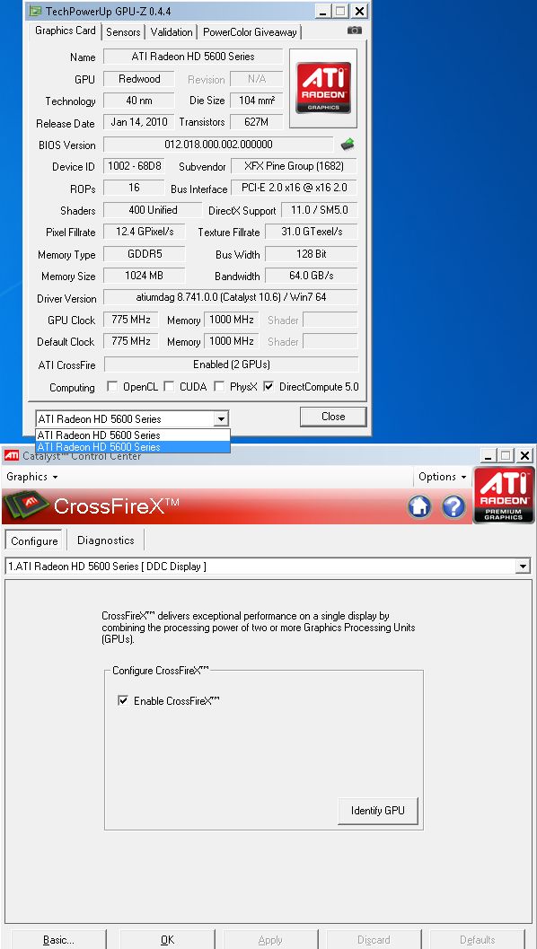Switch to the Validation tab
The width and height of the screenshot is (537, 949).
(x=172, y=32)
